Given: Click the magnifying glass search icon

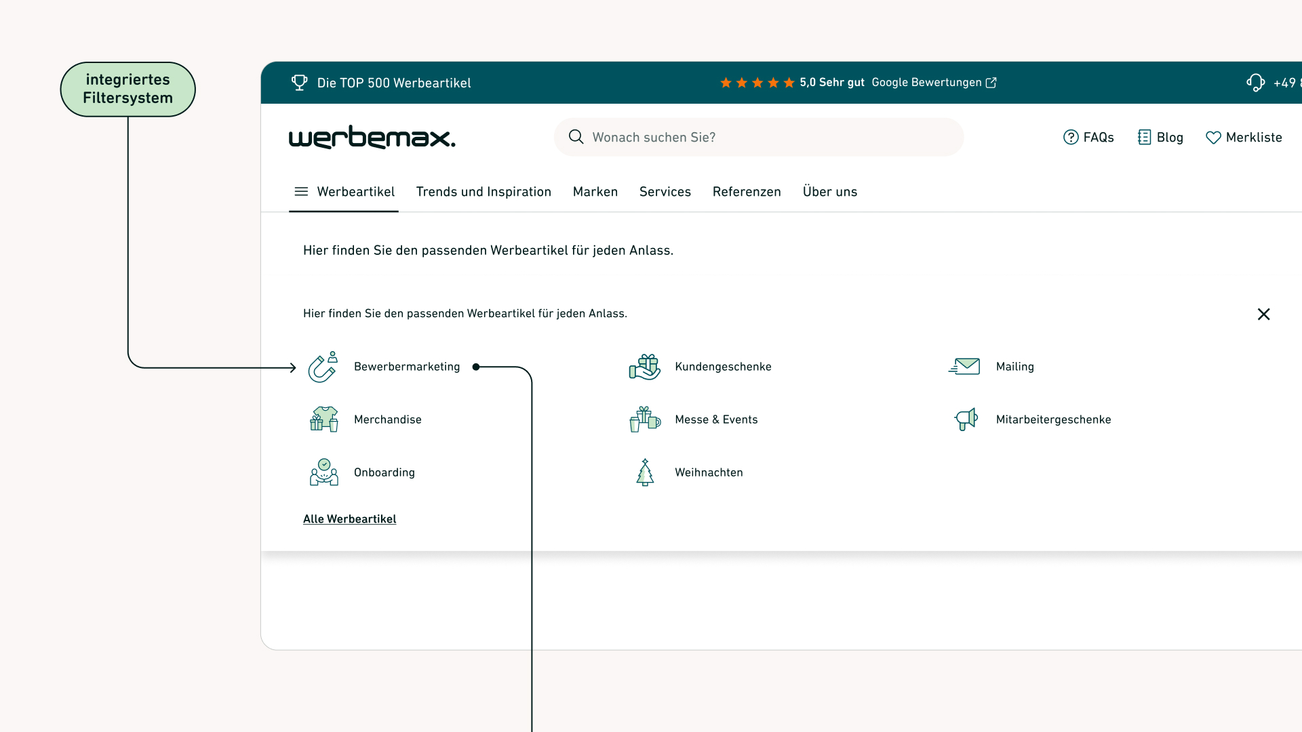Looking at the screenshot, I should pos(576,137).
